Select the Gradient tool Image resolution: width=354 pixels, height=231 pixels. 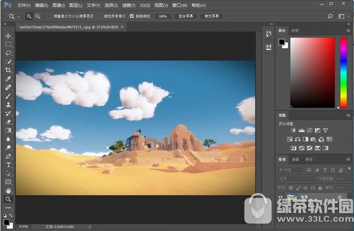[8, 130]
